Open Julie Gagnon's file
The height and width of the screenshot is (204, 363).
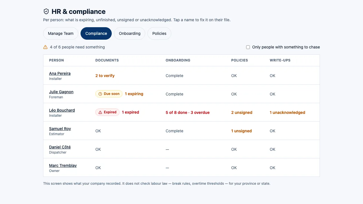pos(61,92)
